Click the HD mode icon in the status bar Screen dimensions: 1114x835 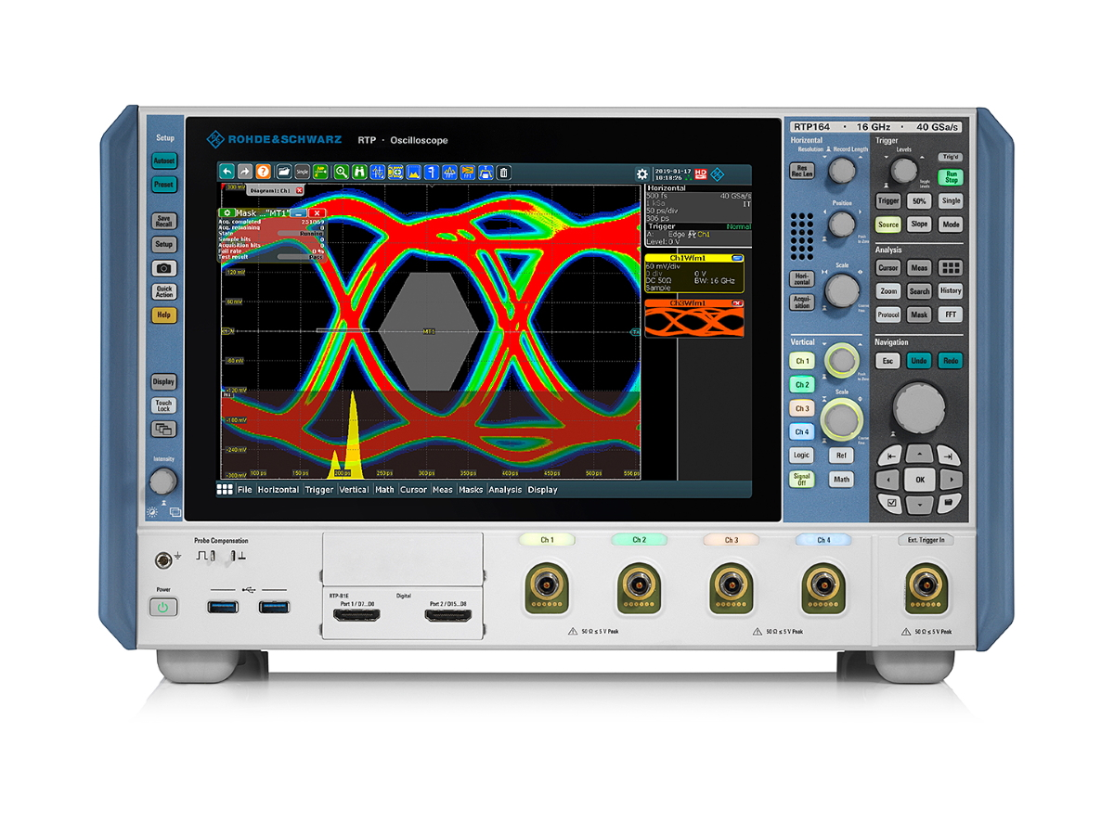(x=701, y=173)
